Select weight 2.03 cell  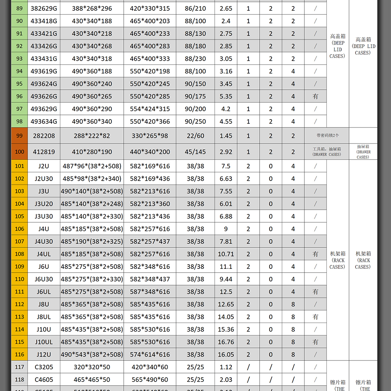(x=226, y=380)
